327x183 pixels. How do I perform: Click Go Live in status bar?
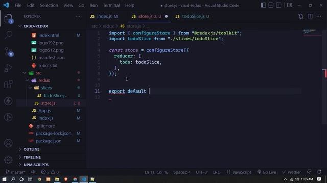[267, 172]
